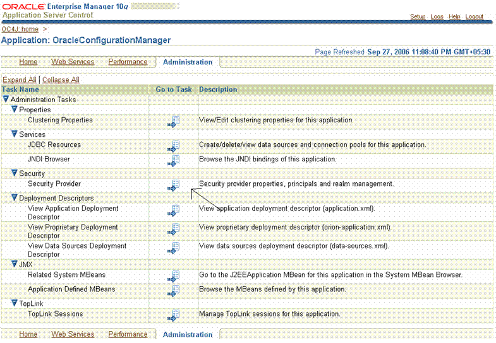The height and width of the screenshot is (343, 496).
Task: Follow the OC4J: home breadcrumb link
Action: coord(20,30)
